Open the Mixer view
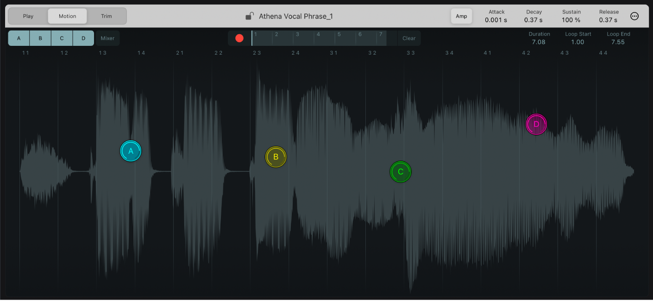653x301 pixels. [107, 38]
